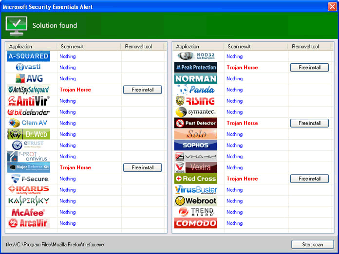Select the avast! logo
Screen dimensions: 339x254
pyautogui.click(x=29, y=67)
